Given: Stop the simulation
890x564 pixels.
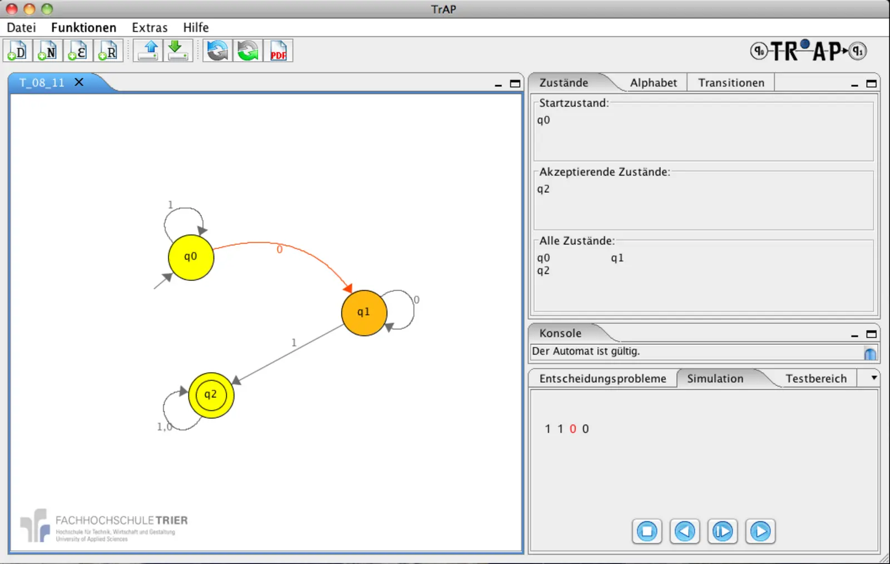Looking at the screenshot, I should [647, 532].
